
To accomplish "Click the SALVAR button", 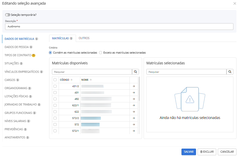I will tap(189, 152).
